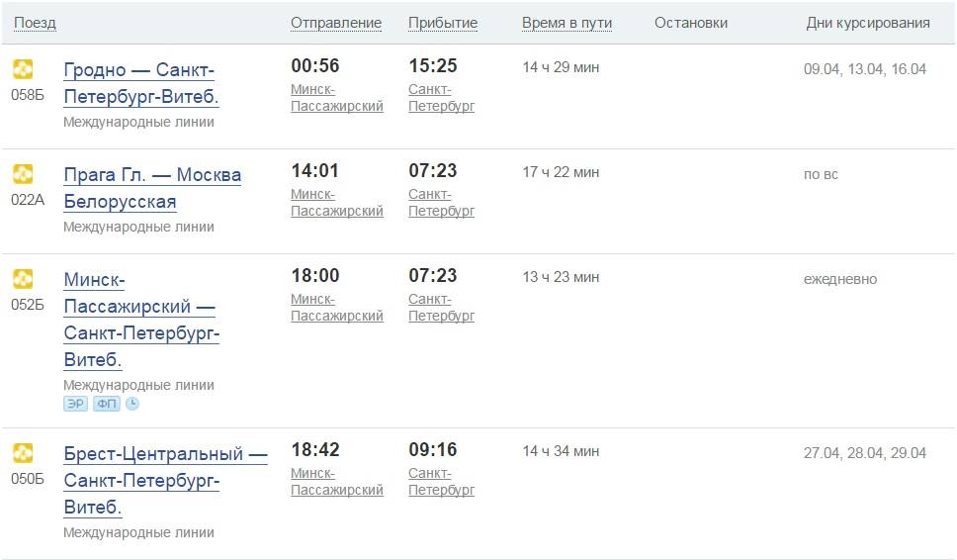Sort by Отправление column header
Image resolution: width=957 pixels, height=560 pixels.
coord(336,23)
